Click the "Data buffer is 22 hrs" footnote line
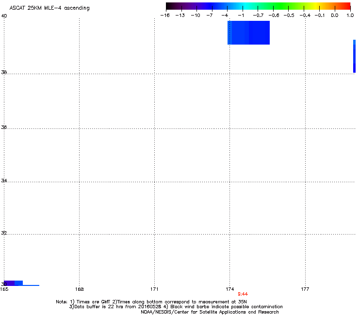Screen dimensions: 359x315 pos(176,307)
